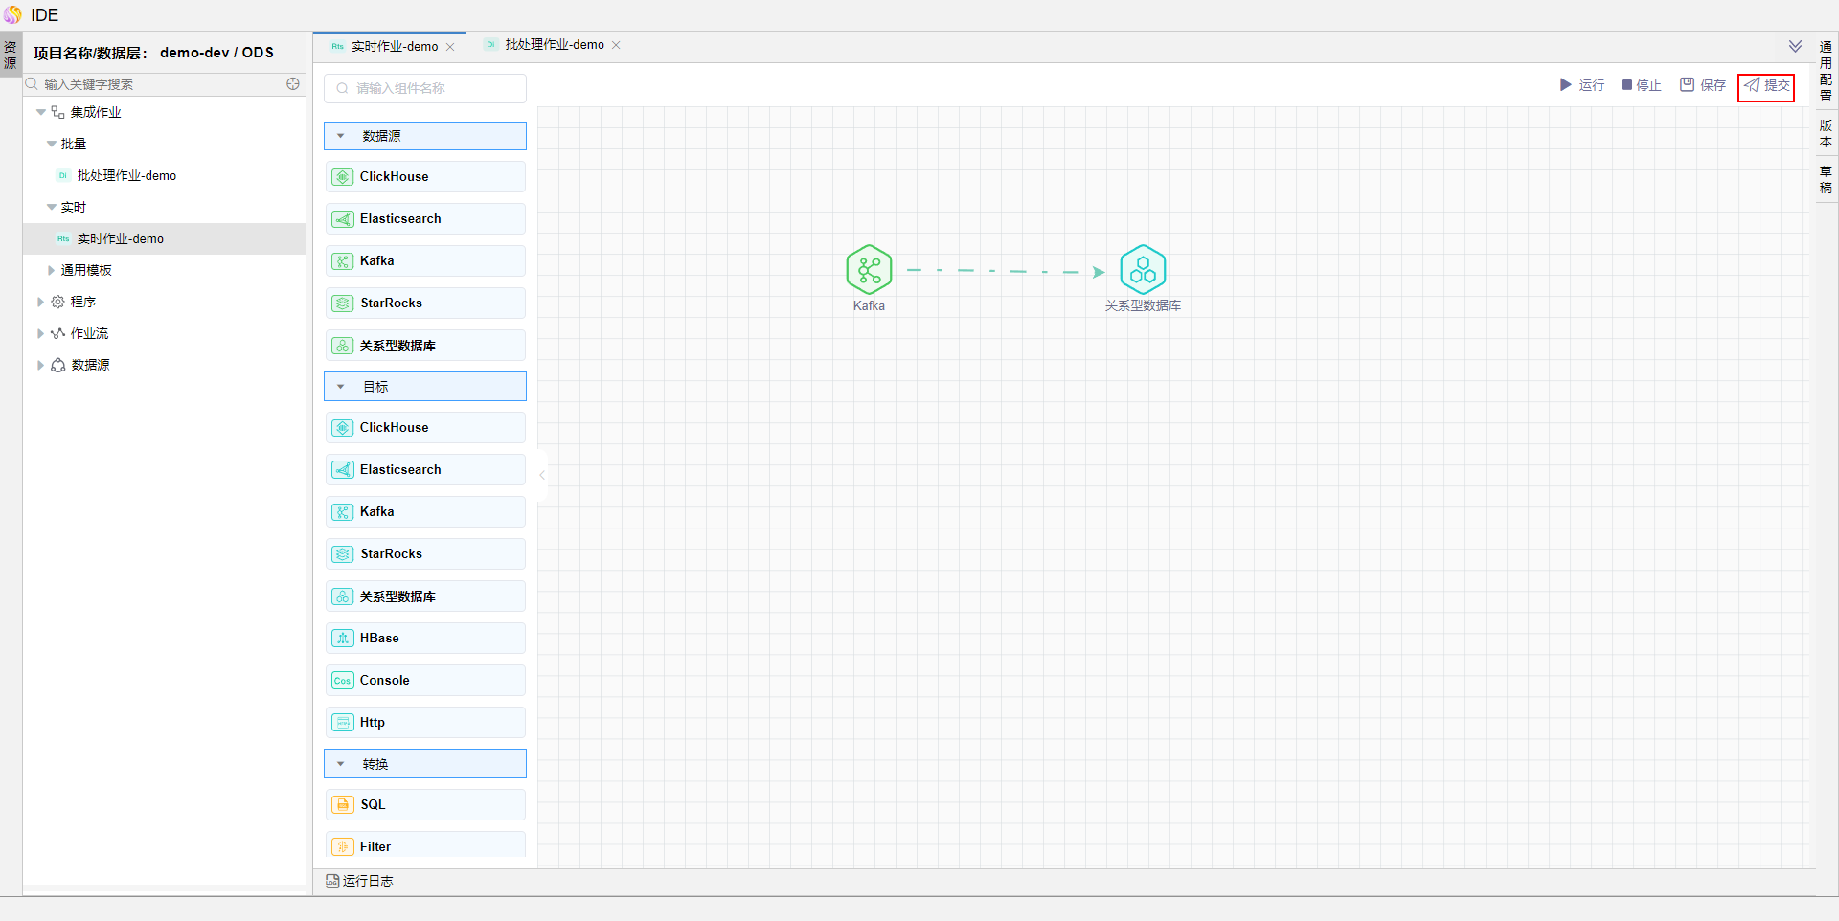Expand the 作业流 tree node
Screen dimensions: 1839x921
click(40, 334)
